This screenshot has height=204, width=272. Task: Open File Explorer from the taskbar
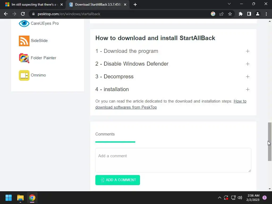click(x=20, y=198)
